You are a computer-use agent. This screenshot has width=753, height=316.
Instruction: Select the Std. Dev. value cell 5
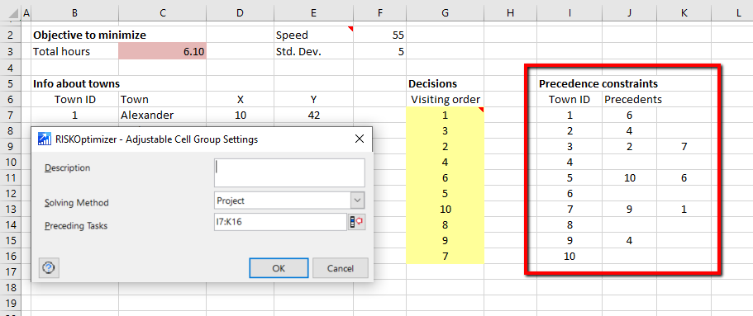coord(379,51)
